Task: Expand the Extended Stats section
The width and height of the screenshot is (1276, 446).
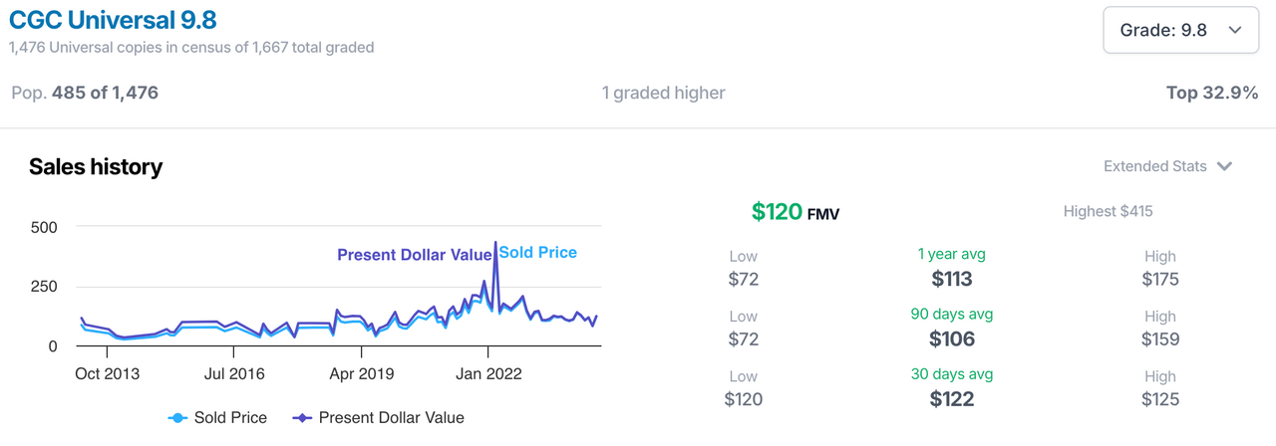Action: click(x=1167, y=166)
